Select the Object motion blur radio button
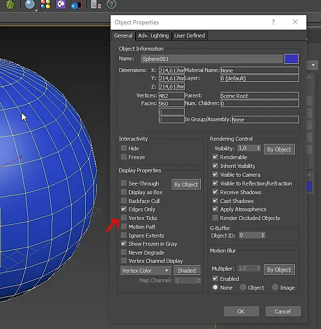The image size is (321, 329). pos(243,288)
